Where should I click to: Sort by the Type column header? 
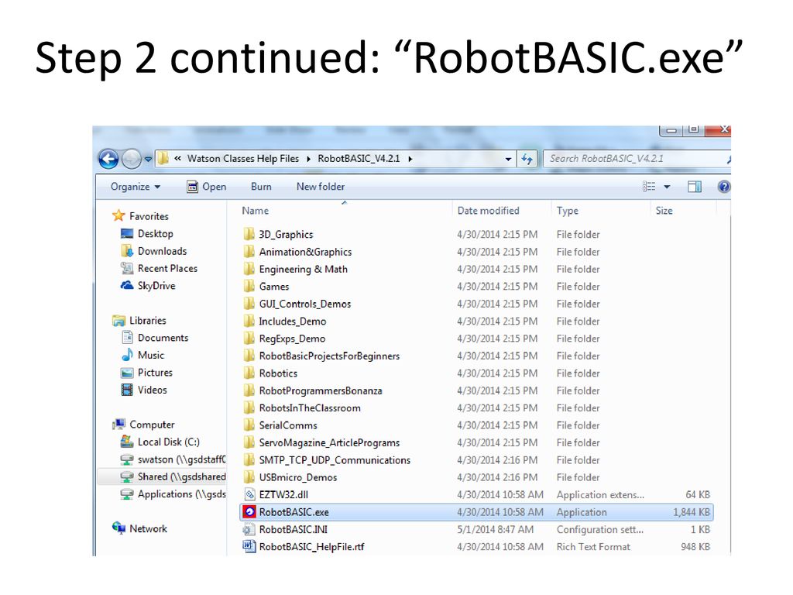pyautogui.click(x=567, y=211)
